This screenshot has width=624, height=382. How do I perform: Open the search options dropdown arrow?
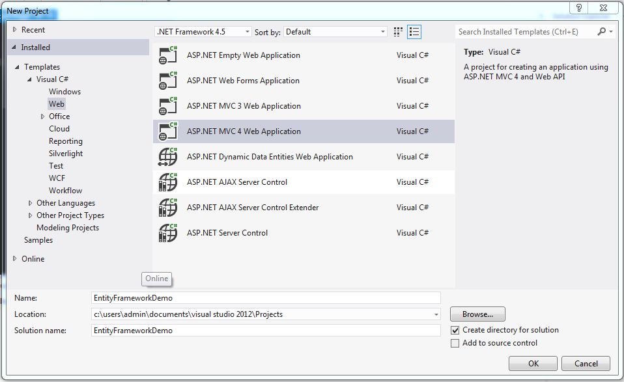pos(611,31)
